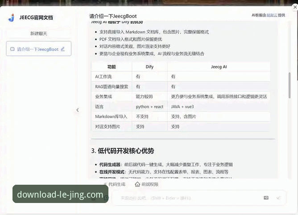The height and width of the screenshot is (215, 298).
Task: Click the house icon beside 前端权限
Action: [x=137, y=184]
